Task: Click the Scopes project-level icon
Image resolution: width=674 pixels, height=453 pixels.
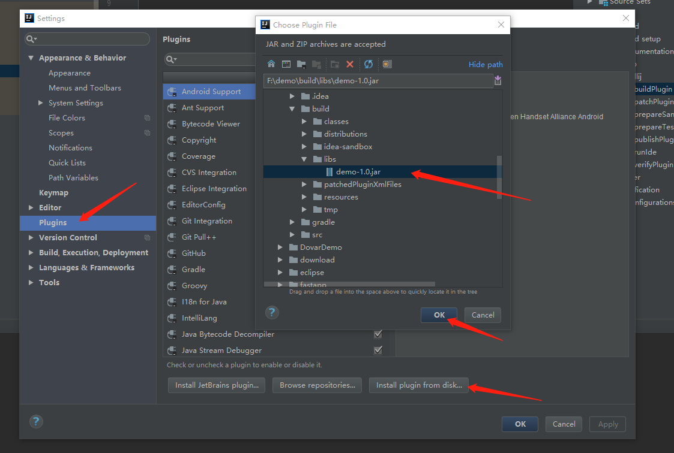Action: click(x=148, y=132)
